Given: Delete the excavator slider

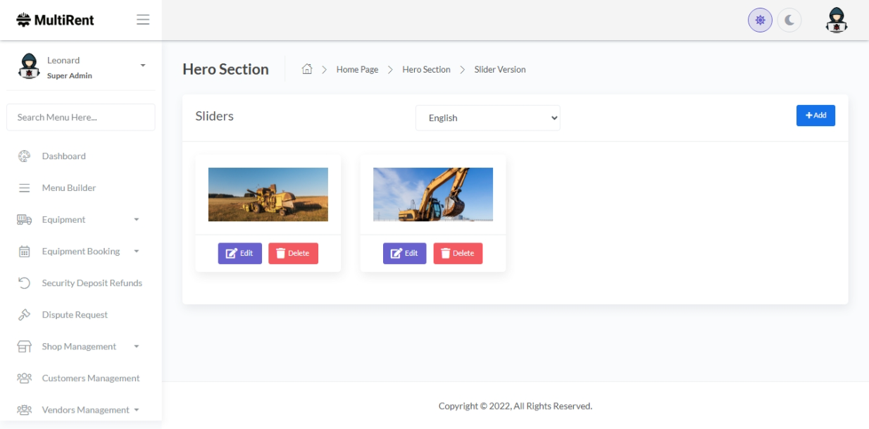Looking at the screenshot, I should coord(458,254).
